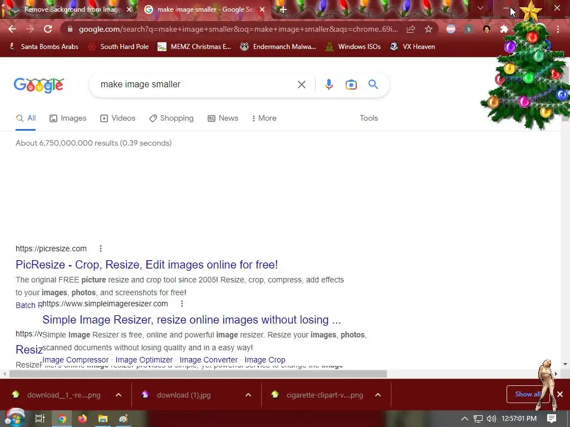The image size is (570, 427).
Task: Click the blue magnifier search button
Action: (373, 85)
